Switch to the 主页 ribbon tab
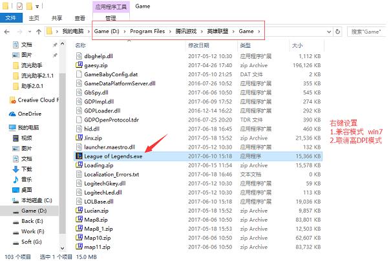Viewport: 391px width, 261px height. click(34, 18)
